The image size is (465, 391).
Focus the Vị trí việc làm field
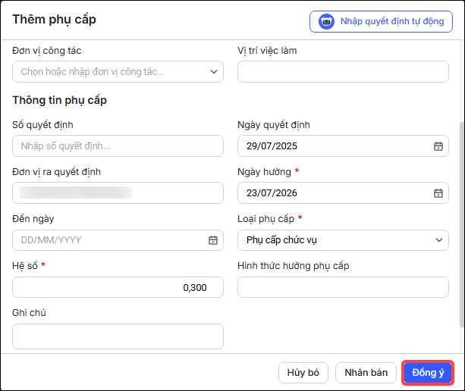click(343, 72)
